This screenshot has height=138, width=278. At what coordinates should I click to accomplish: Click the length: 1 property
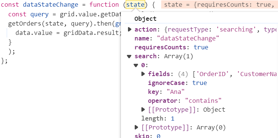(x=158, y=118)
